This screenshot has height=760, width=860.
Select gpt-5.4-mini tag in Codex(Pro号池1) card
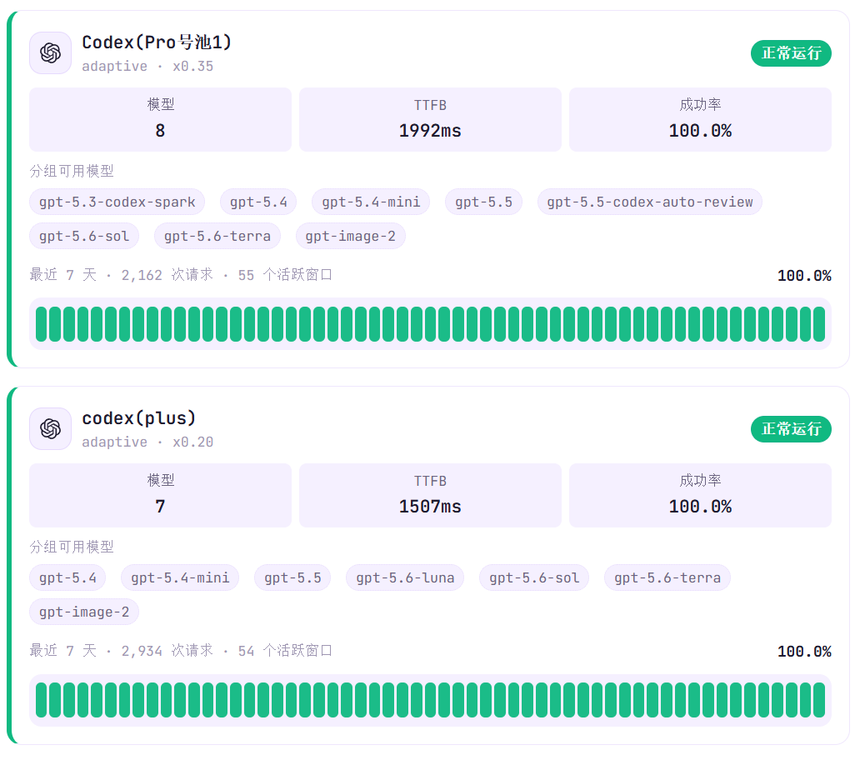[x=371, y=202]
